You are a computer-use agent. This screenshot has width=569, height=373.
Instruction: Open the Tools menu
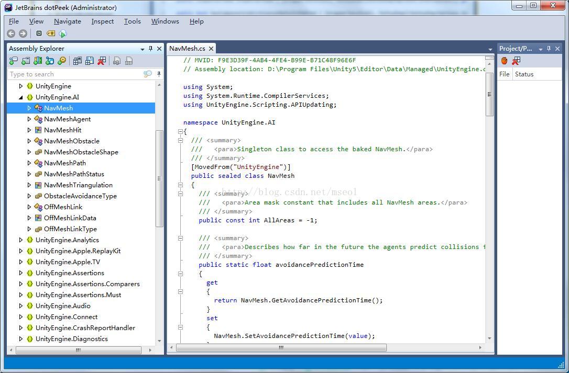pos(133,21)
